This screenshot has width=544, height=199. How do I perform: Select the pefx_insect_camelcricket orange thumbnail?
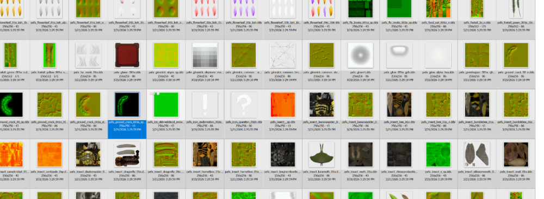point(11,154)
